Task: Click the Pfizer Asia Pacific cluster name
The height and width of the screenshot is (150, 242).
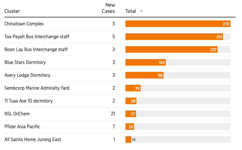Action: click(x=22, y=127)
